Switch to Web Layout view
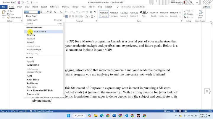Screen dimensions: 213x119 [185, 111]
